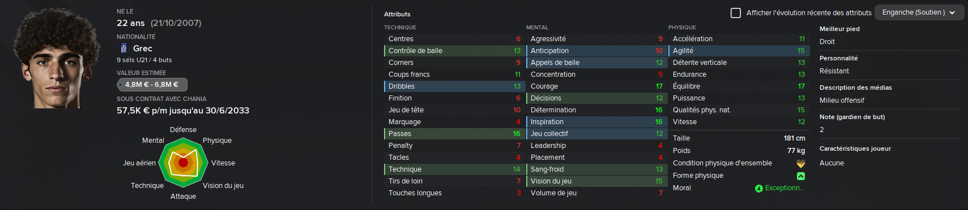Click the green morale indicator icon
The width and height of the screenshot is (968, 210).
(x=759, y=189)
